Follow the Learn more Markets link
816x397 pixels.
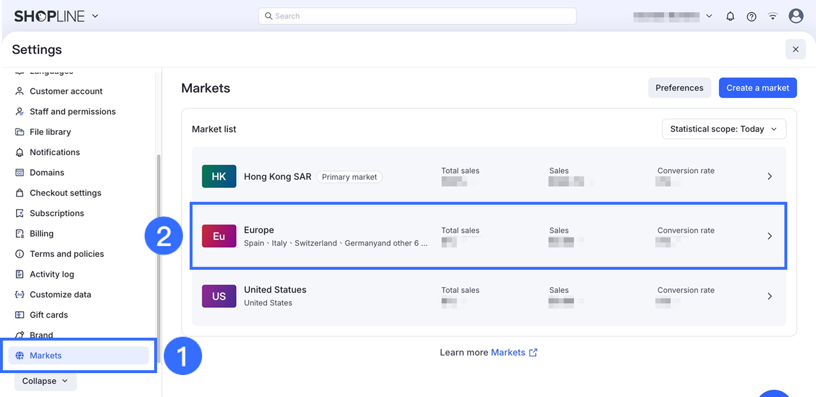pyautogui.click(x=513, y=353)
